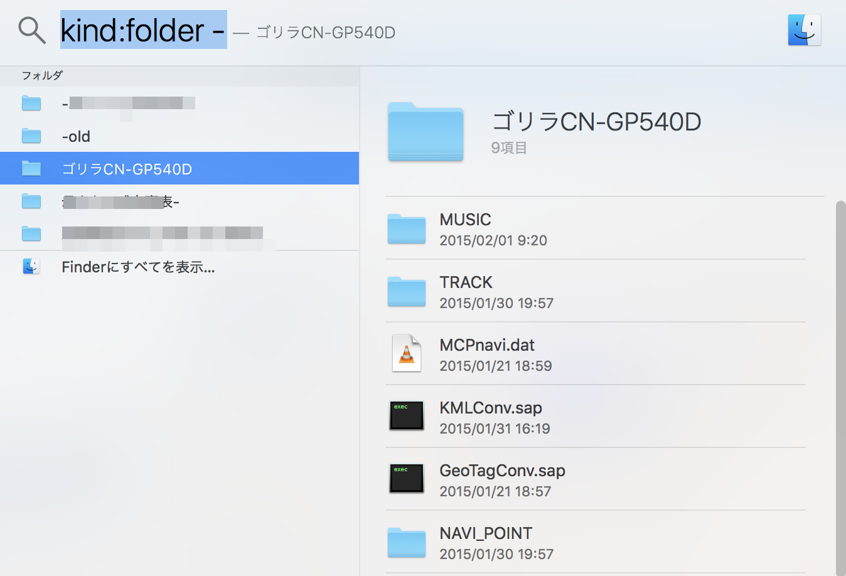Click the date 2015/01/21 18:57 under GeoTagConv.sap

point(495,491)
